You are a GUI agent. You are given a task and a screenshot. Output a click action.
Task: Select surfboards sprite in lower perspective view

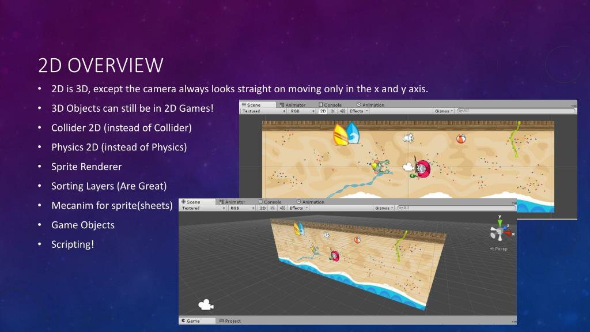(x=299, y=228)
